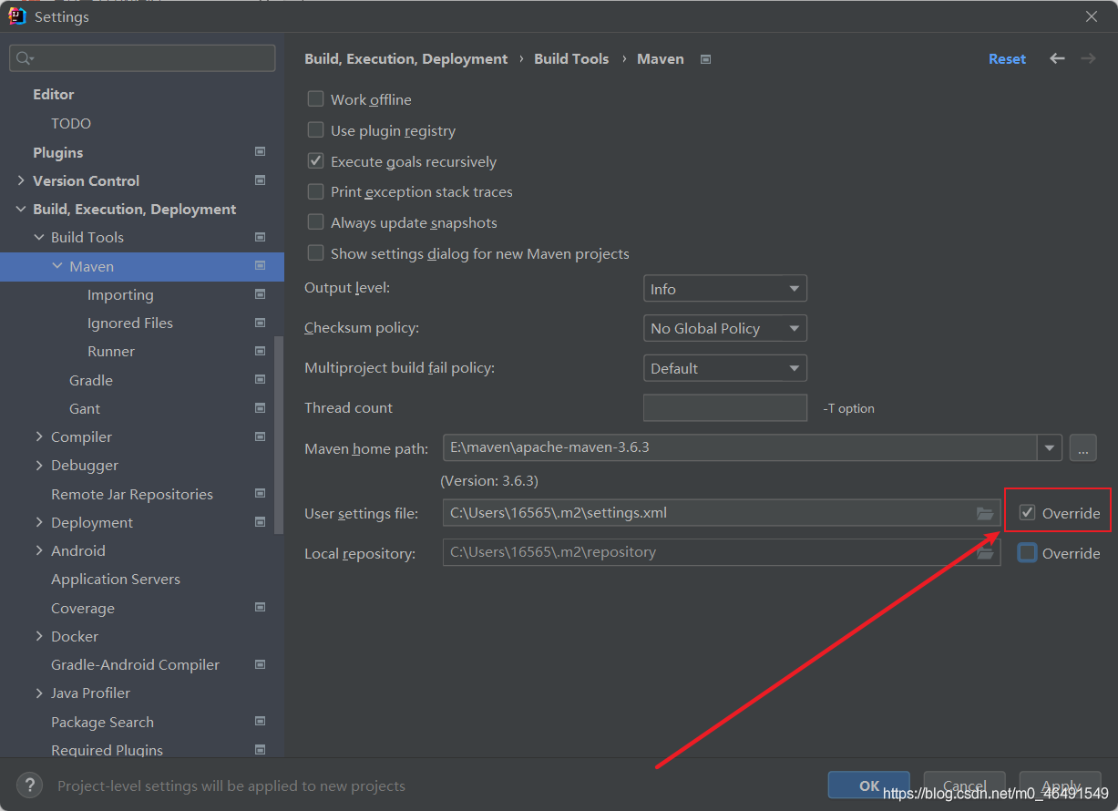This screenshot has width=1118, height=811.
Task: Enable Work offline checkbox
Action: [315, 99]
